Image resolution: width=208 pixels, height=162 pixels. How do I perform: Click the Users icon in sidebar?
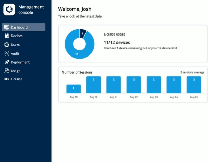tap(7, 45)
